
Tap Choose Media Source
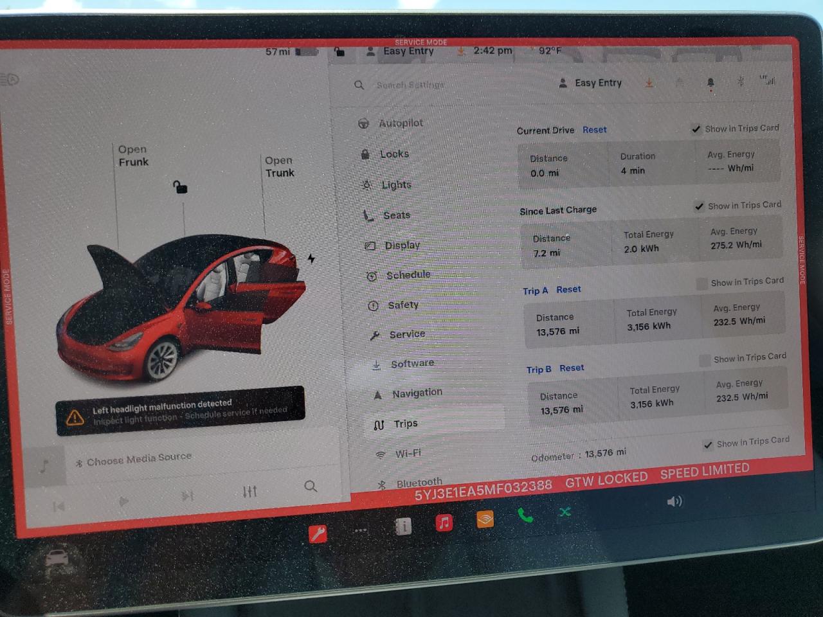click(x=134, y=459)
